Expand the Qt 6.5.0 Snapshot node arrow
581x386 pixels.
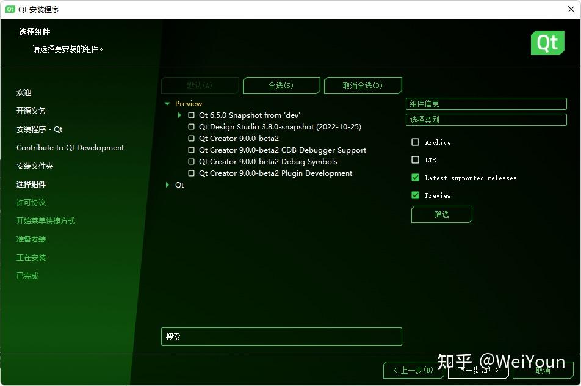179,115
